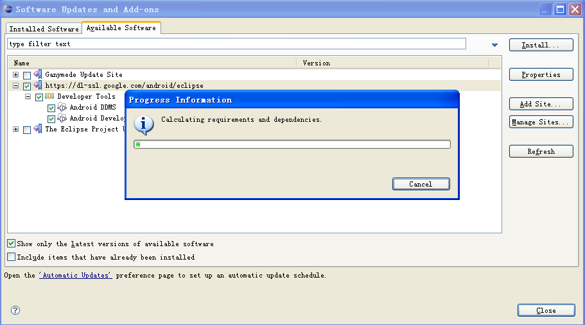Viewport: 585px width, 325px height.
Task: Click the Close button
Action: [x=546, y=310]
